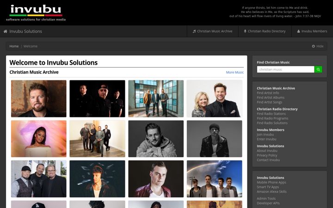This screenshot has width=333, height=208.
Task: Click sidebar heading Christian Radio Directory
Action: 277,109
